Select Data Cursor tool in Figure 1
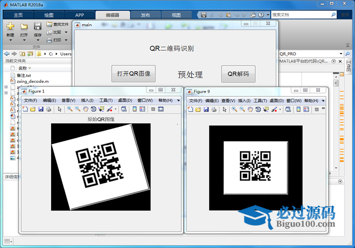The image size is (355, 248). (x=101, y=109)
